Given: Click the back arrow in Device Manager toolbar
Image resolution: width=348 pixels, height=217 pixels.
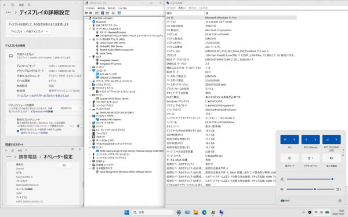Looking at the screenshot, I should 86,13.
